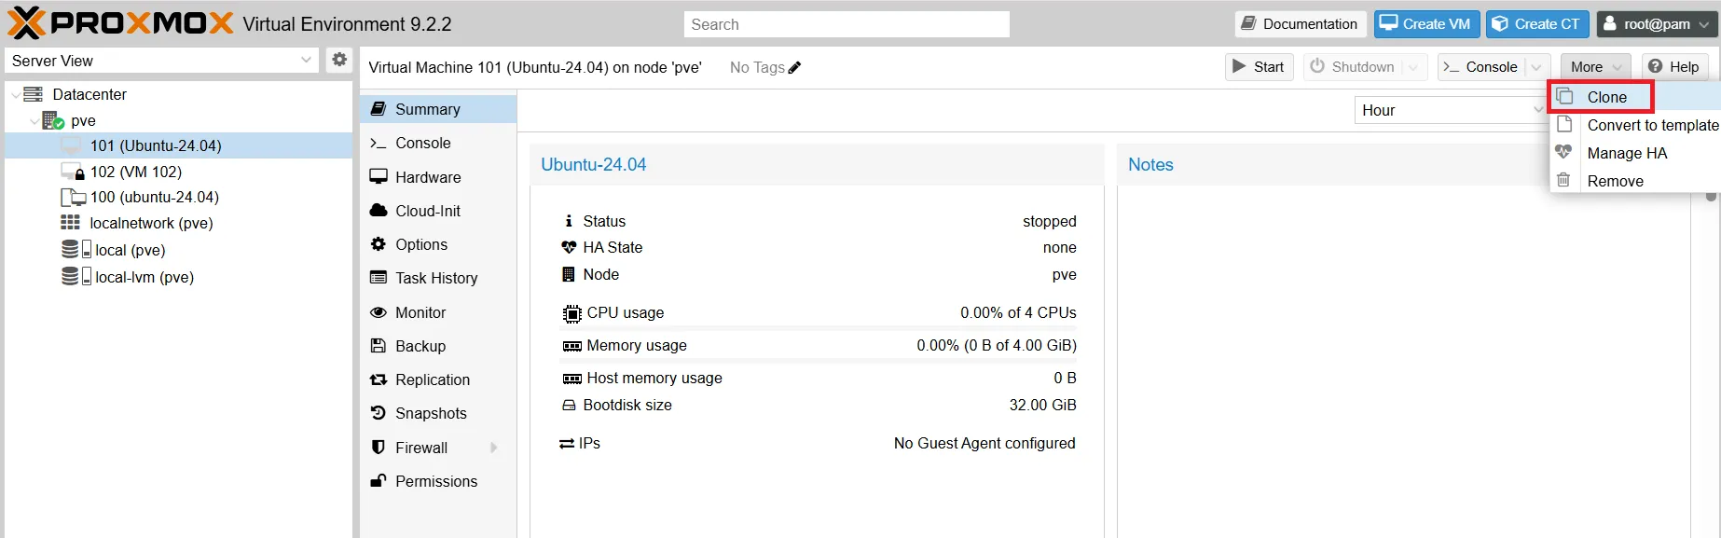This screenshot has width=1721, height=538.
Task: Open the Snapshots tab
Action: (438, 413)
